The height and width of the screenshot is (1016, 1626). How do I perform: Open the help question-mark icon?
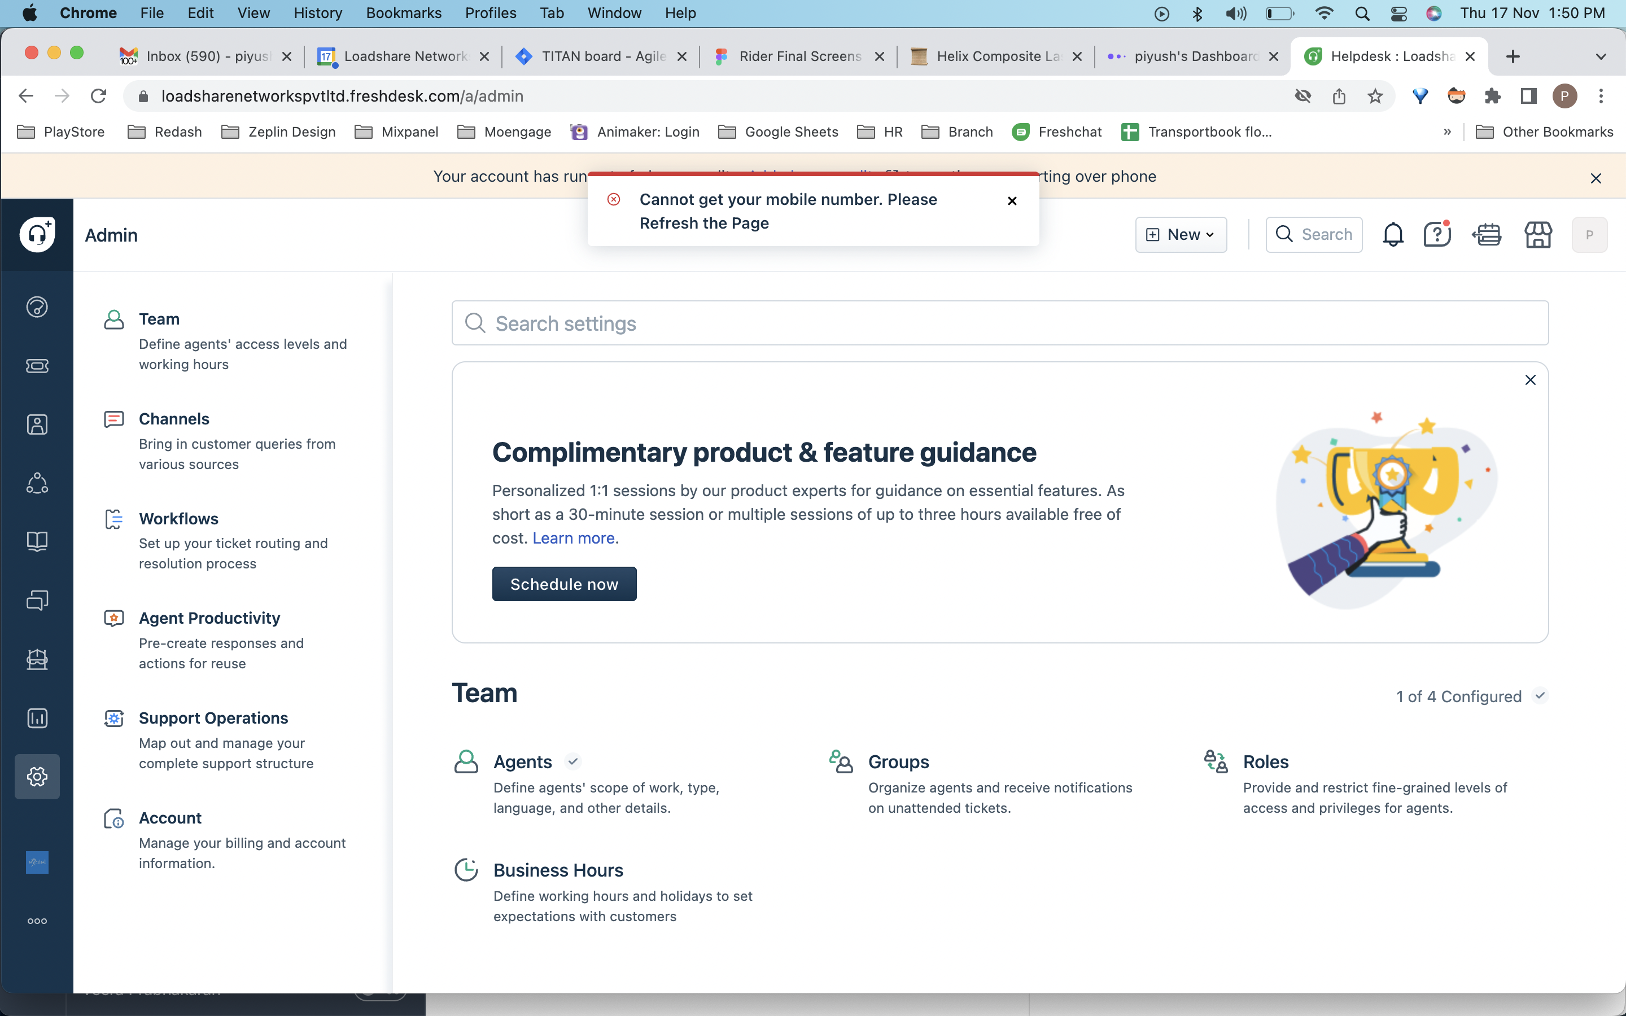pyautogui.click(x=1436, y=234)
